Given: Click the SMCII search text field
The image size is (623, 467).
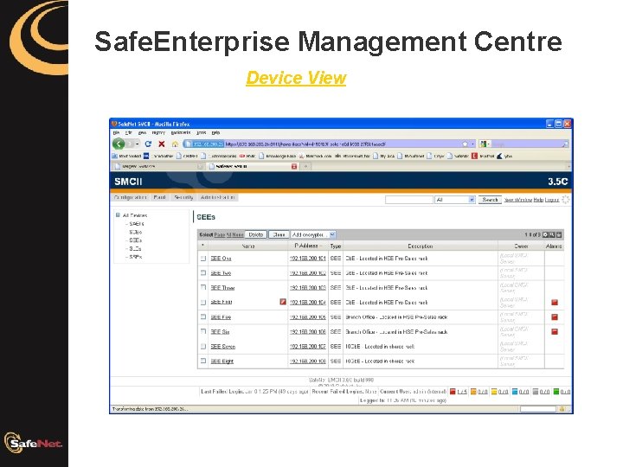Looking at the screenshot, I should point(408,200).
